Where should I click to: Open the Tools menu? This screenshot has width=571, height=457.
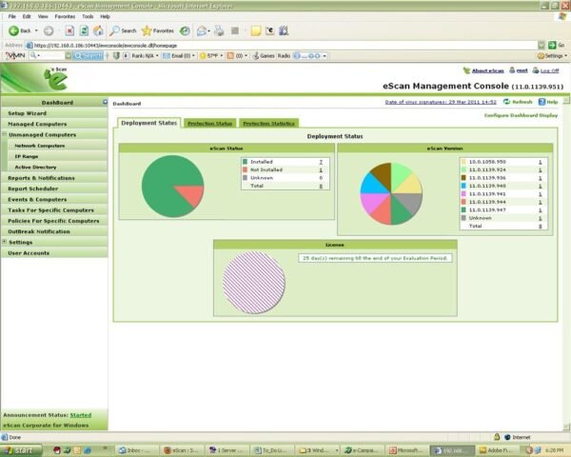(x=88, y=16)
